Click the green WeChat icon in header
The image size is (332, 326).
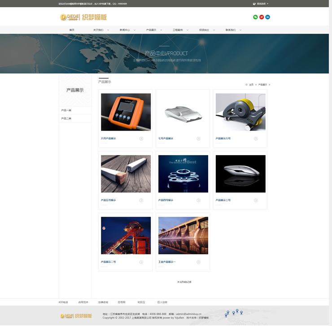[256, 17]
